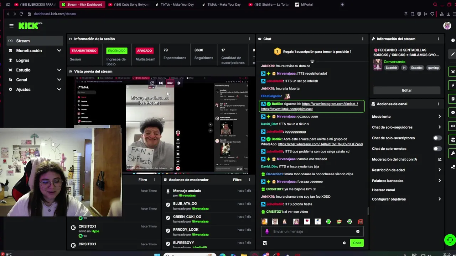This screenshot has height=256, width=456.
Task: Open Palabras baneadas chevron
Action: click(439, 181)
